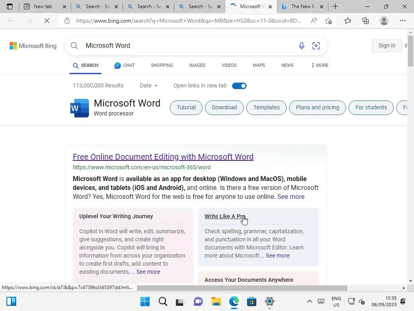Activate Read aloud icon in address bar
This screenshot has width=414, height=311.
314,21
